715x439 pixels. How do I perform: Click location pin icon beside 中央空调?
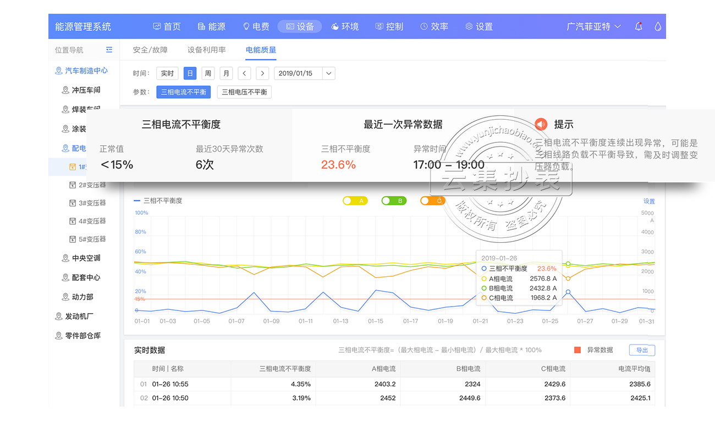[65, 258]
